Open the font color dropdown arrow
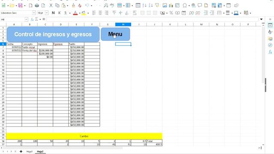The height and width of the screenshot is (154, 274). click(80, 13)
